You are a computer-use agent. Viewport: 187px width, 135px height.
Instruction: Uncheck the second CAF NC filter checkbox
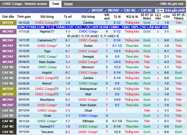click(138, 11)
